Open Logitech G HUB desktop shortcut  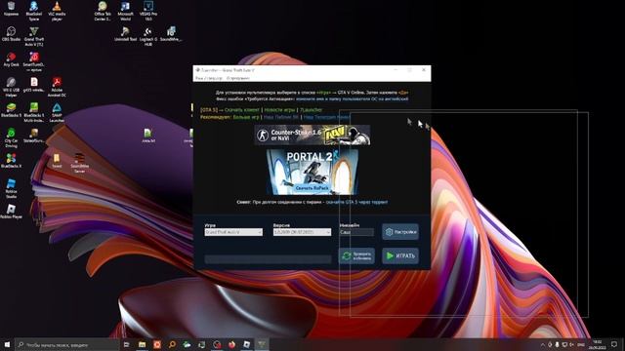click(x=148, y=37)
